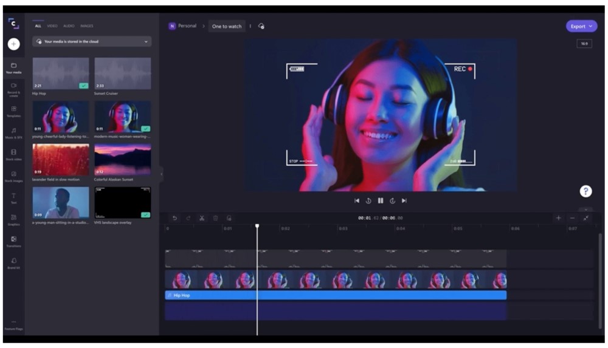The width and height of the screenshot is (608, 348).
Task: Click the scissors split tool
Action: click(202, 218)
